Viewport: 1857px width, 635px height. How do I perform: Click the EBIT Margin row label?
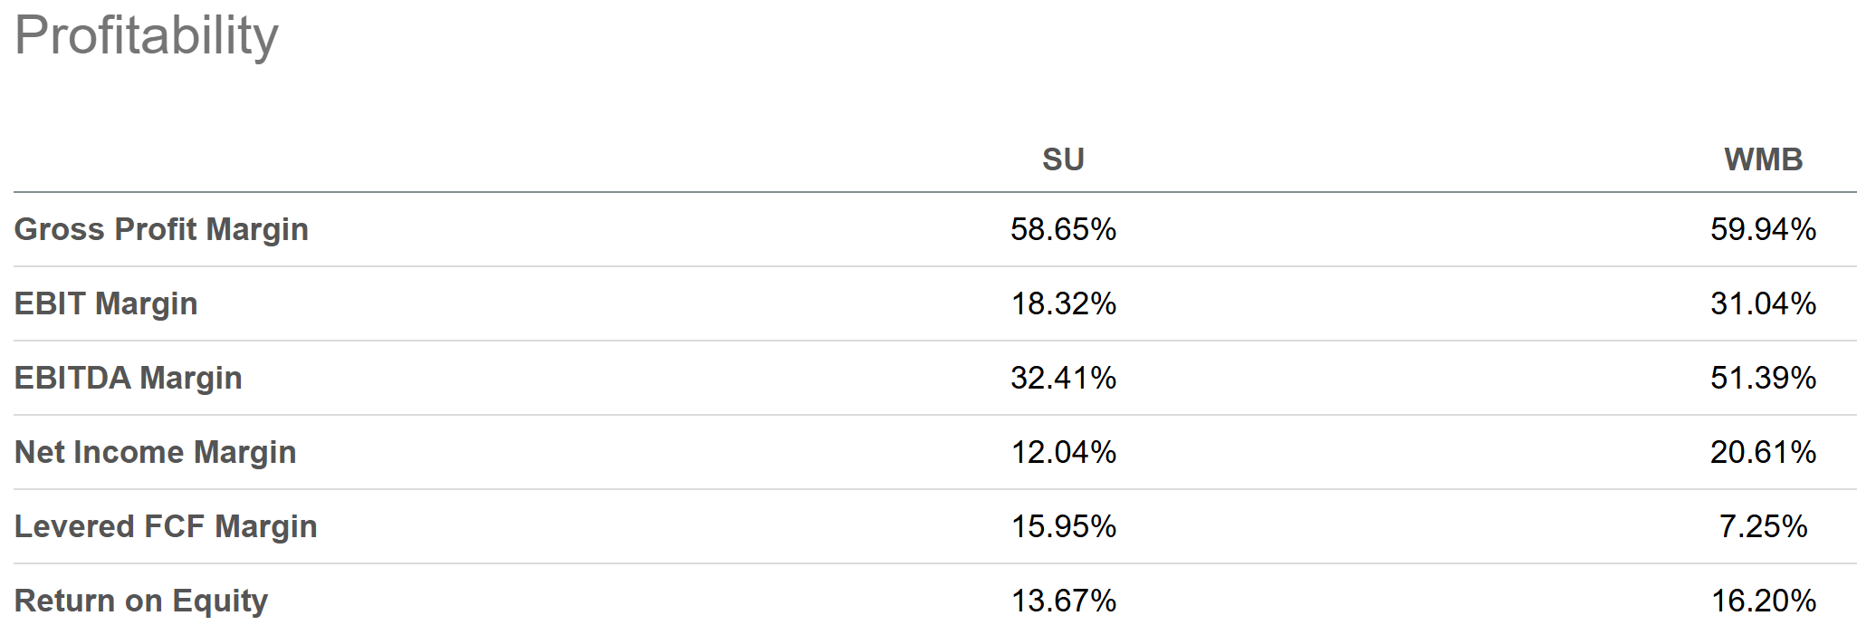[x=106, y=303]
